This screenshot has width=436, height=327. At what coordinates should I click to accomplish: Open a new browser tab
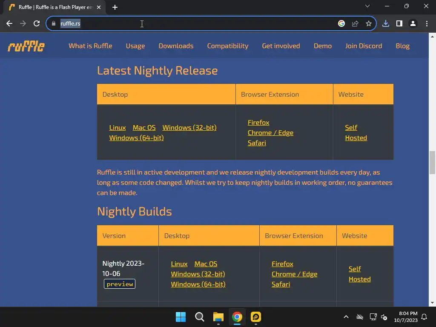115,7
